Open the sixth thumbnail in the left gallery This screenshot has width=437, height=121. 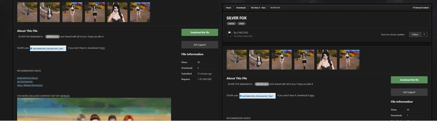point(140,12)
